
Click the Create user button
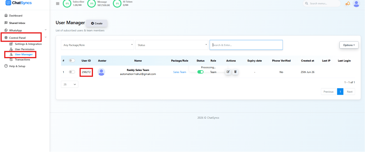coord(97,23)
